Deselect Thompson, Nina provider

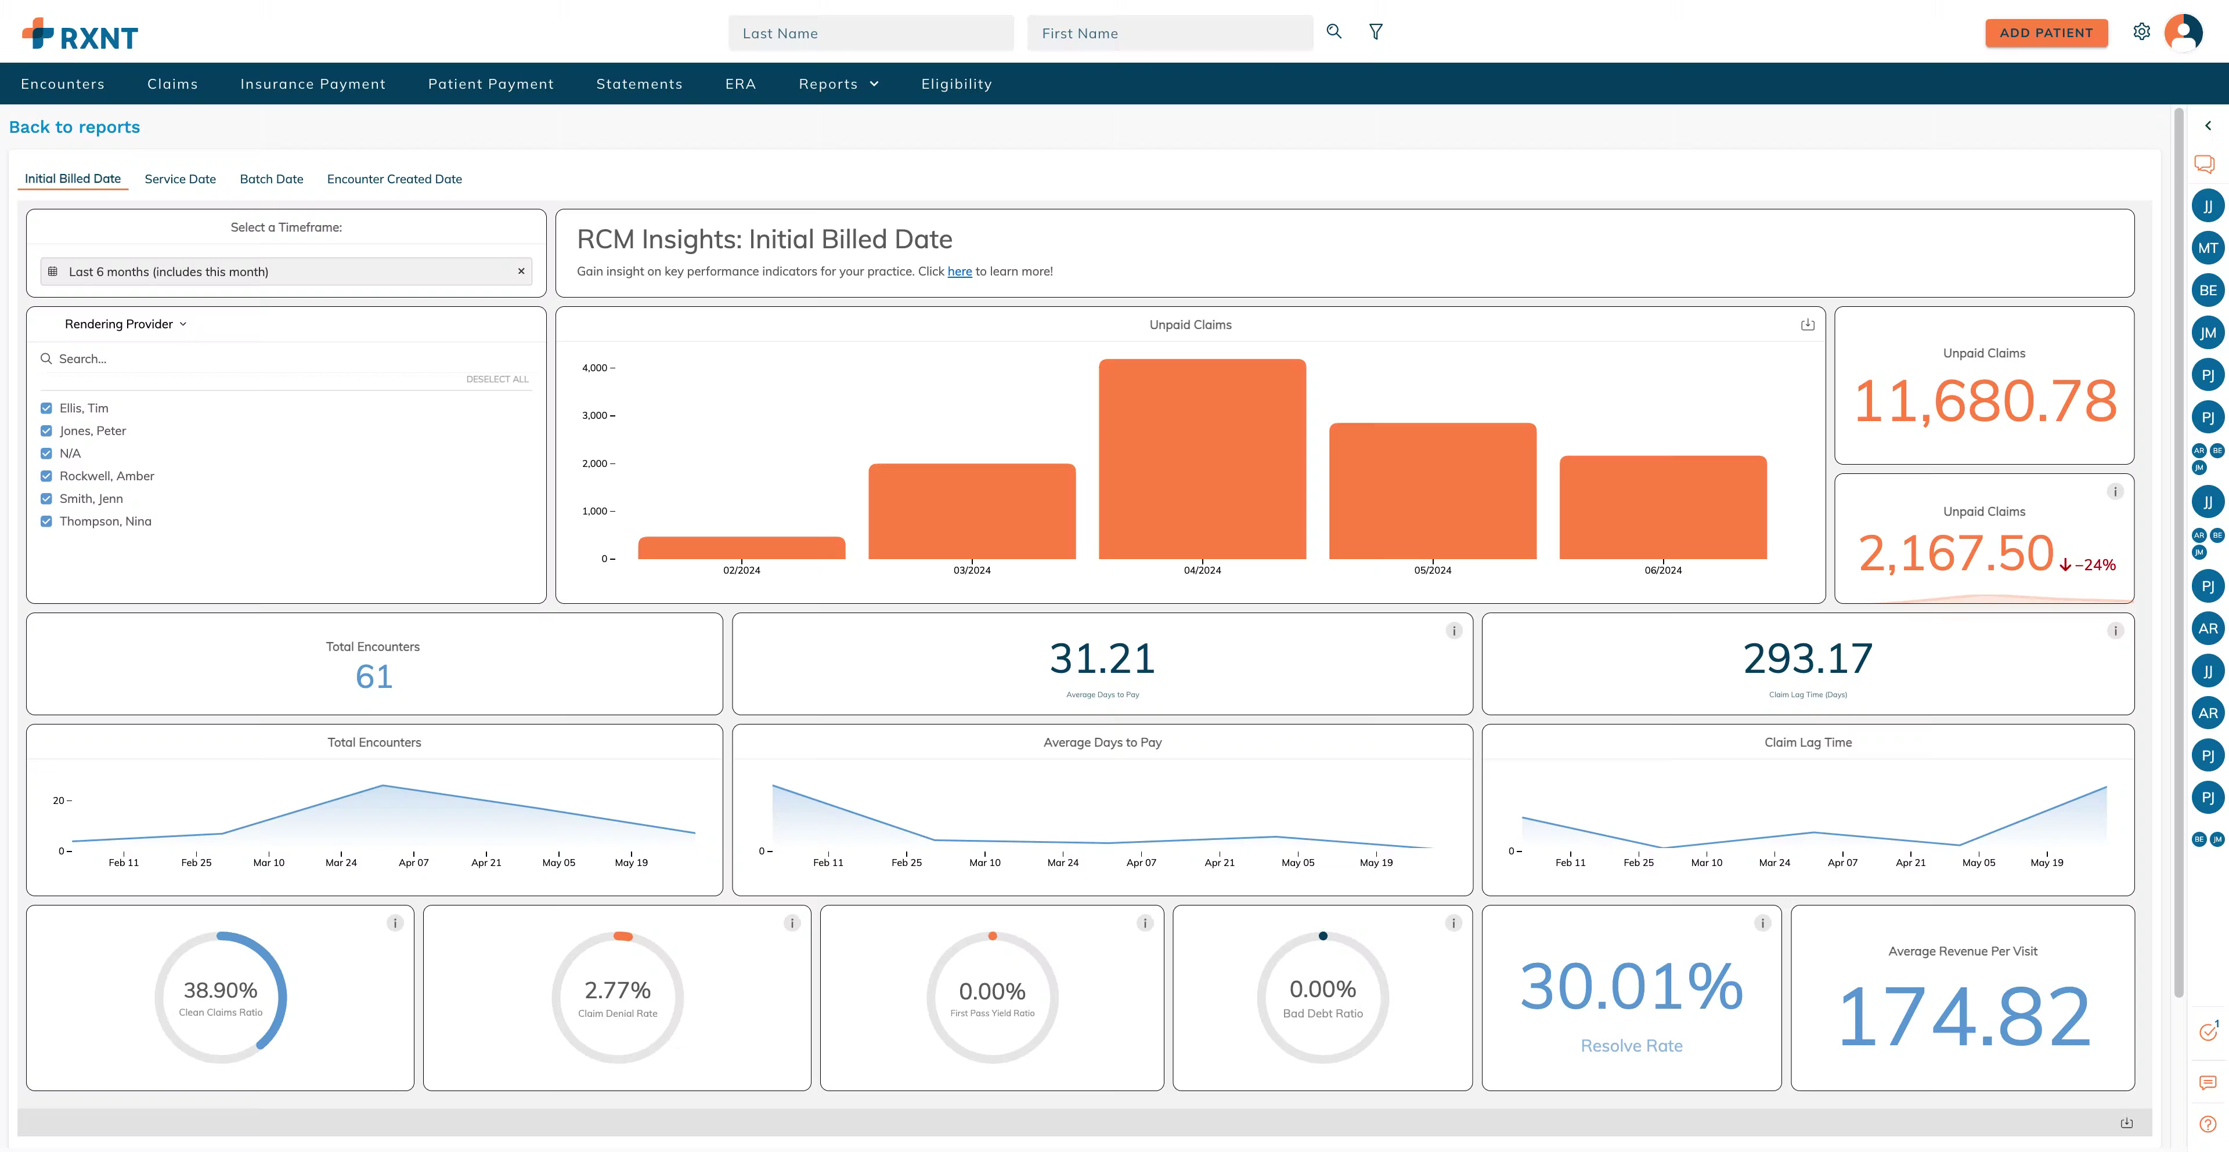(x=46, y=521)
